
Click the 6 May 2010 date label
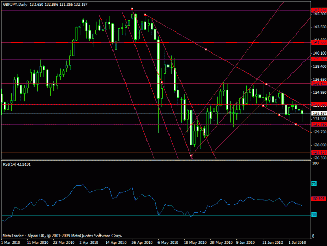pyautogui.click(x=168, y=243)
